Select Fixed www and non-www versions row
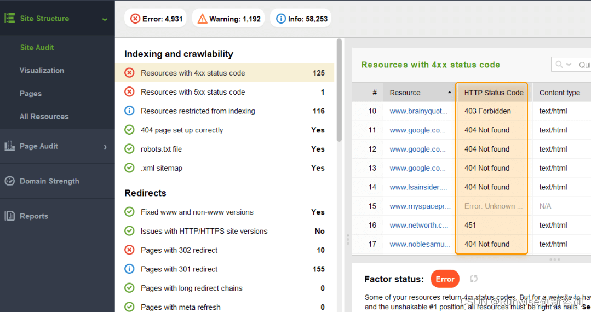Screen dimensions: 591x312 tap(225, 212)
